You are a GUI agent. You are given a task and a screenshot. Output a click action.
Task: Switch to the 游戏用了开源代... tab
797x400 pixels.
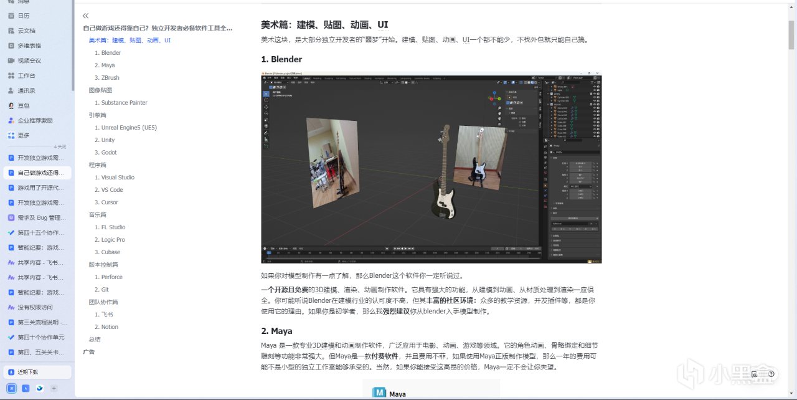[37, 188]
